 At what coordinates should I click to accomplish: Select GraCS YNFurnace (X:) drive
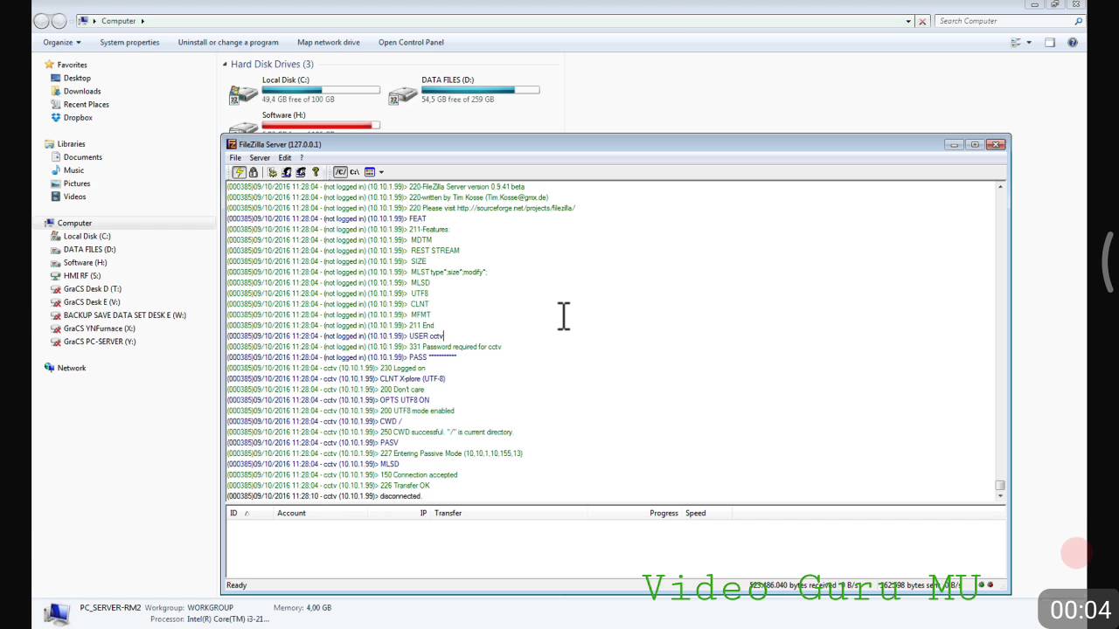pyautogui.click(x=99, y=328)
